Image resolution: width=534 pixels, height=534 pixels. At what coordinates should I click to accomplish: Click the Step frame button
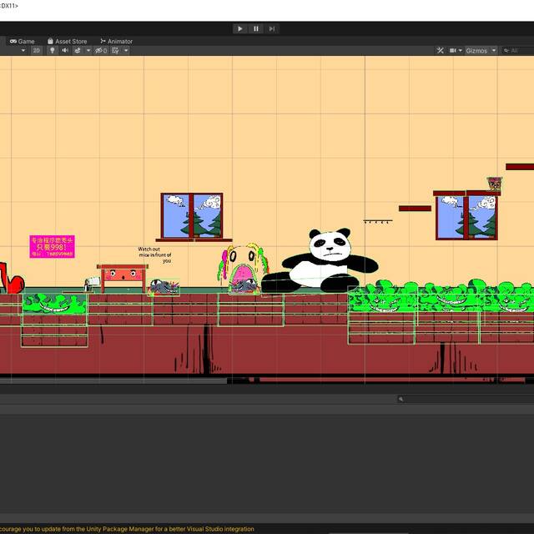click(x=272, y=28)
